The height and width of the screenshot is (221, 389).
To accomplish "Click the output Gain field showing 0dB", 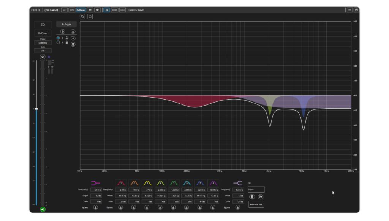I will coord(43,51).
